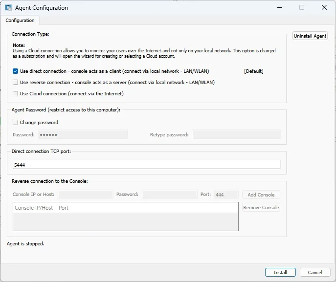
Task: Enable the Use Cloud connection checkbox
Action: [15, 93]
